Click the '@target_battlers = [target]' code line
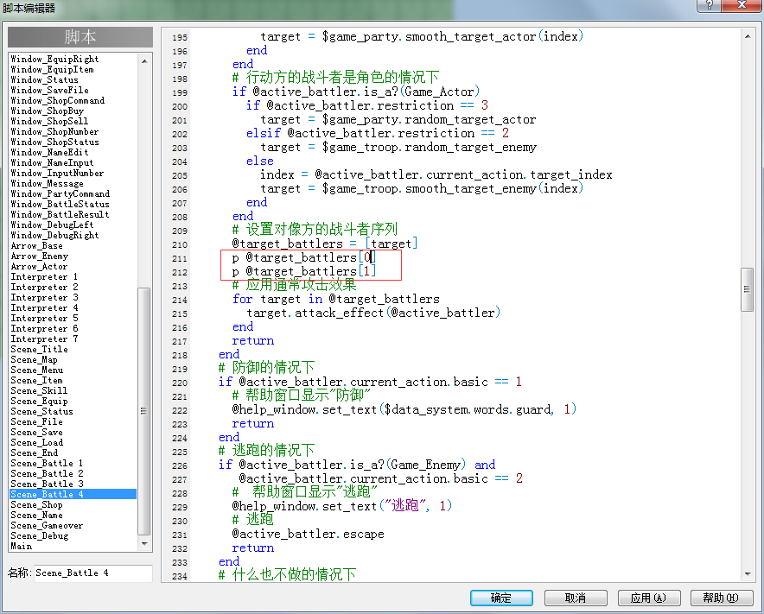This screenshot has height=614, width=764. pos(324,244)
